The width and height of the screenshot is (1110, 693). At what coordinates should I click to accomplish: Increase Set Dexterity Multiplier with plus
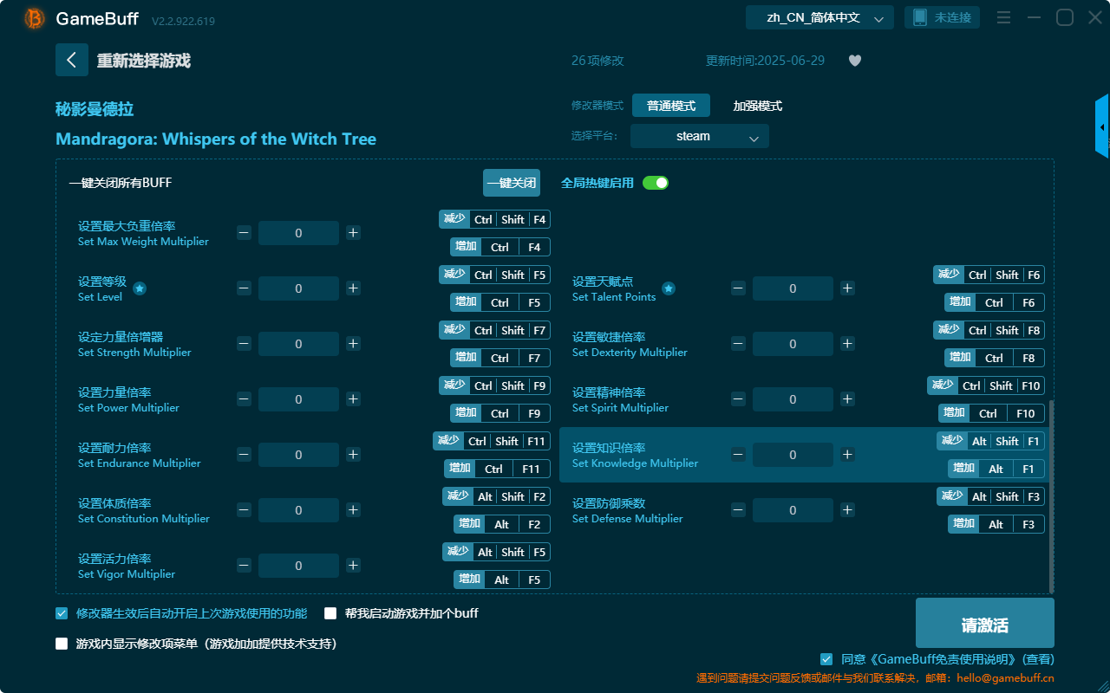[x=847, y=344]
